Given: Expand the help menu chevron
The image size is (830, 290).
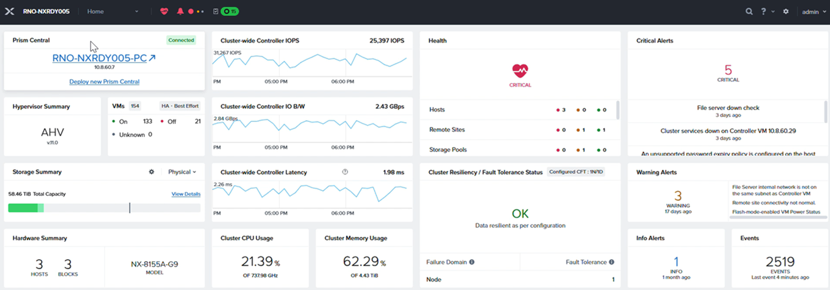Looking at the screenshot, I should pos(773,11).
